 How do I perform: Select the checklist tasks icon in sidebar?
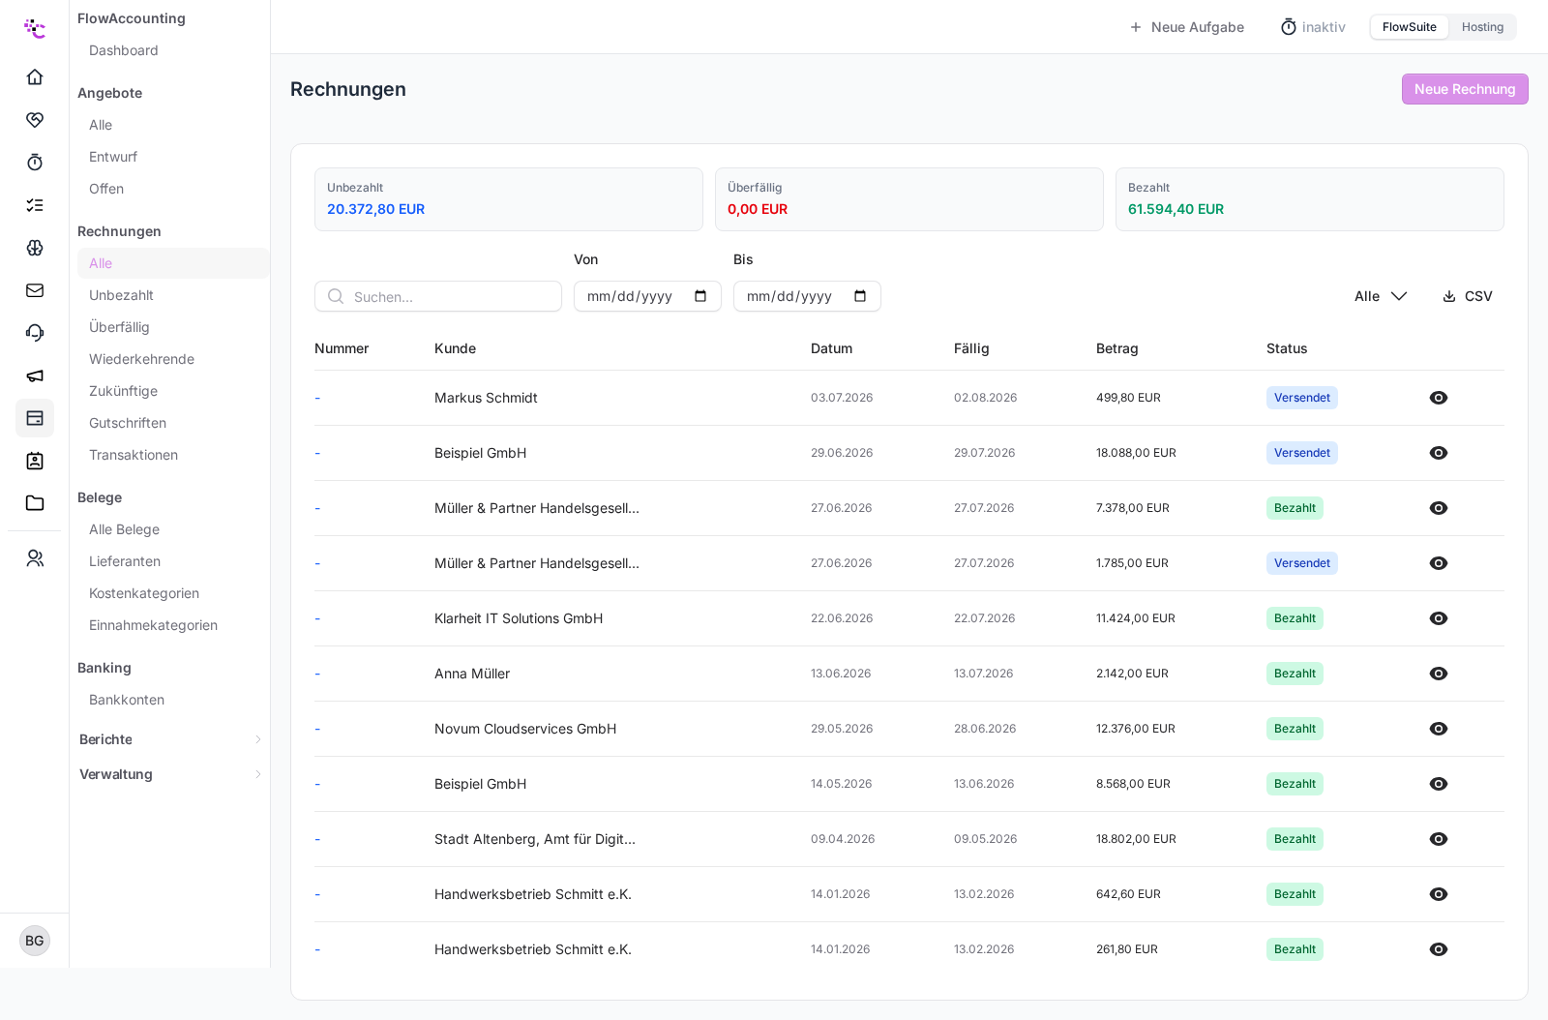pyautogui.click(x=35, y=205)
